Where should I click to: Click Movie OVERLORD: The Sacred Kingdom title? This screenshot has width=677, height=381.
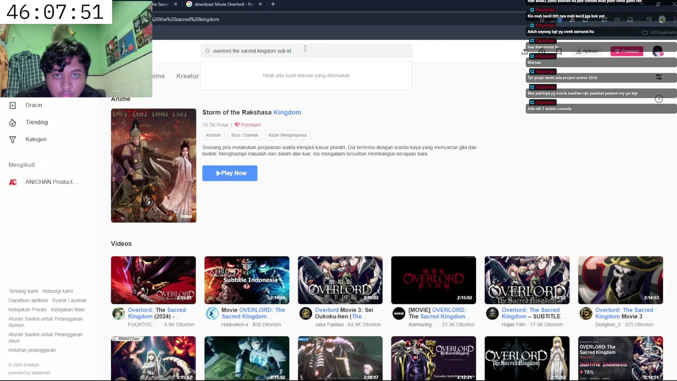pos(253,313)
